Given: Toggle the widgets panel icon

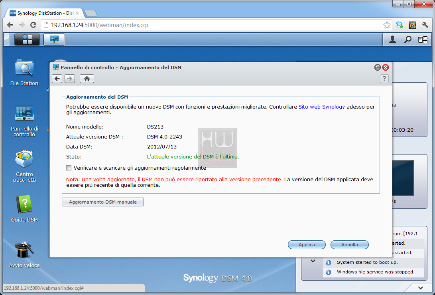Looking at the screenshot, I should (x=423, y=40).
